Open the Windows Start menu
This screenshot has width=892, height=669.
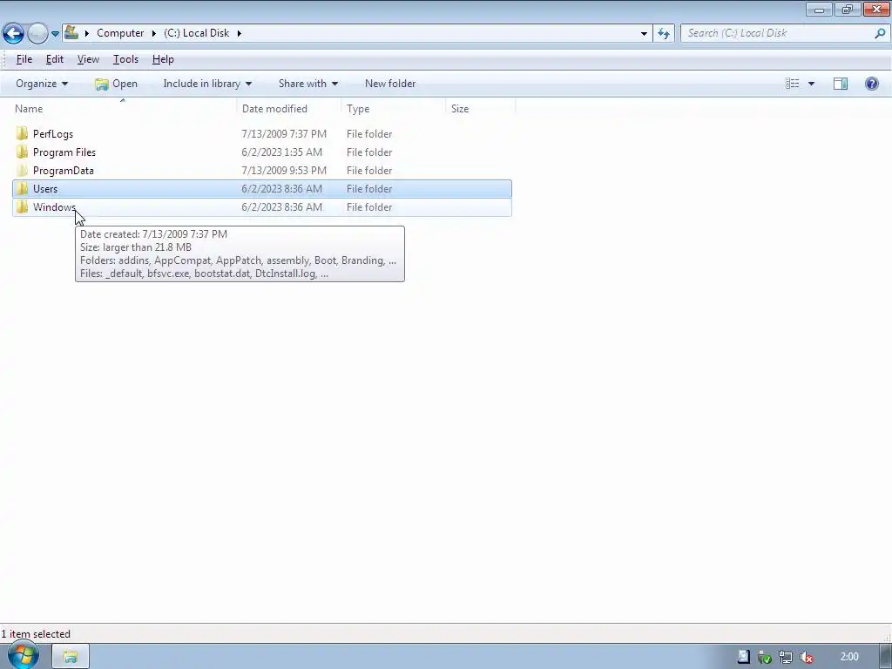click(x=23, y=656)
